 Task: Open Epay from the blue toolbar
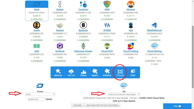[x=133, y=73]
